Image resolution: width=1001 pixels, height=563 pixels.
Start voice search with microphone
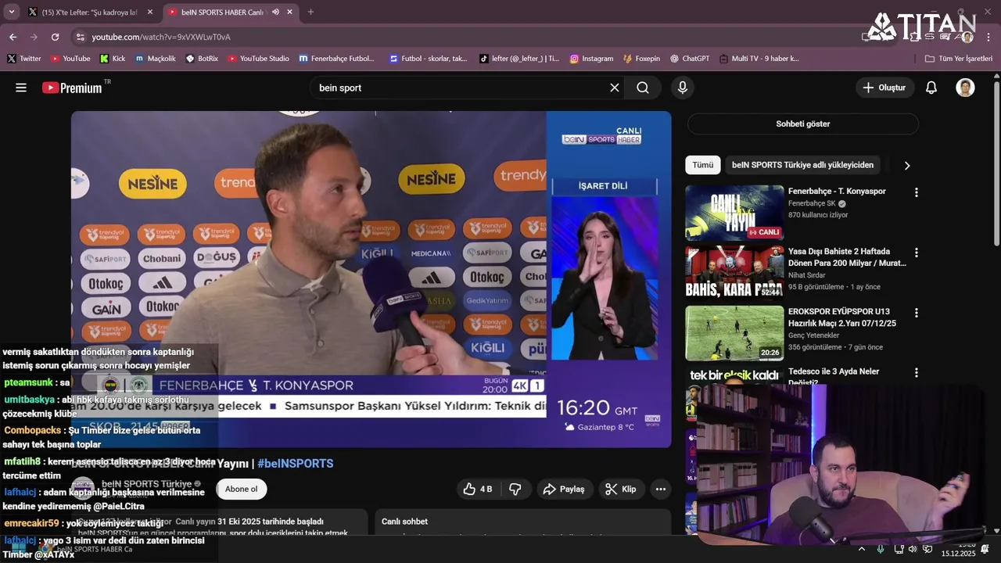coord(683,88)
